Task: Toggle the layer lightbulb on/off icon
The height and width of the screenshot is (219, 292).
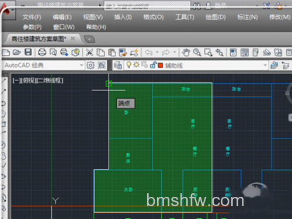Action: pyautogui.click(x=128, y=65)
